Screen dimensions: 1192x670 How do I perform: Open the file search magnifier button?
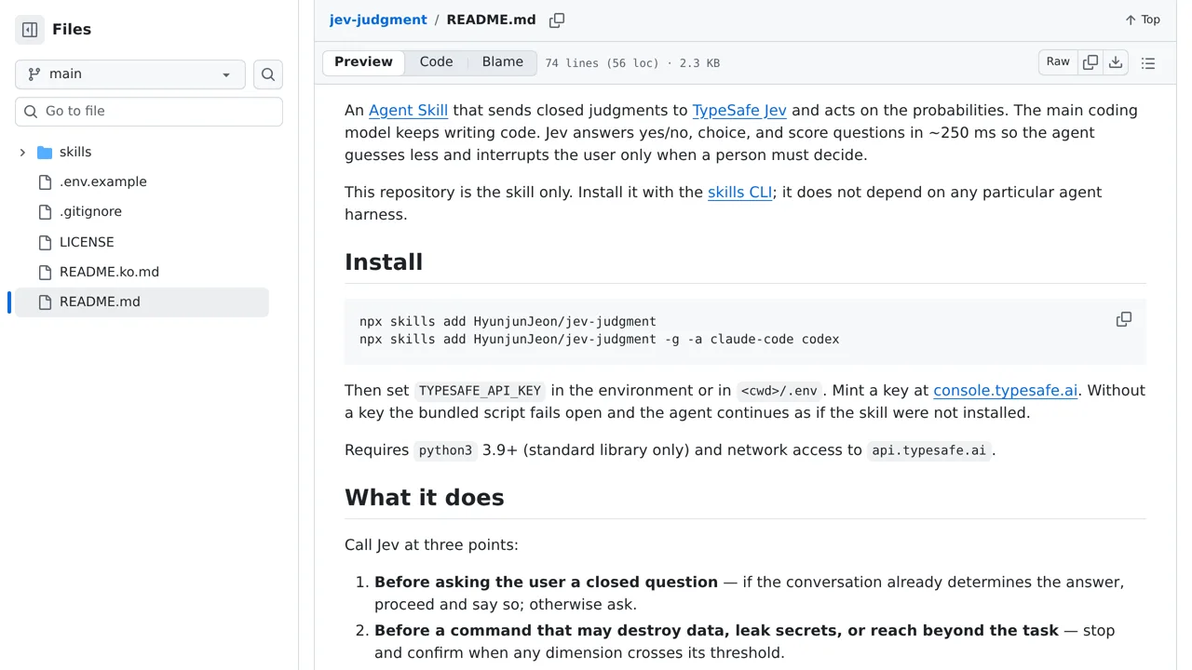[268, 74]
